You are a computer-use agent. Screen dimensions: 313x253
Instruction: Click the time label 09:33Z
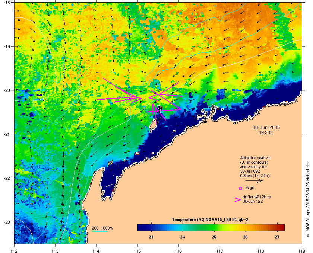(x=266, y=132)
